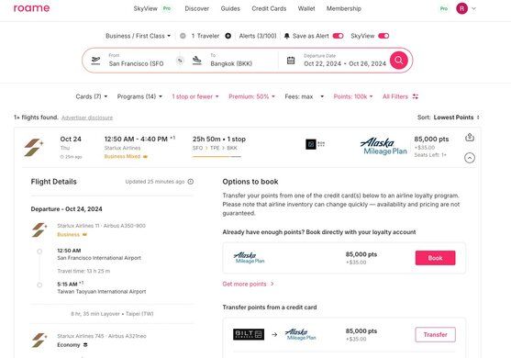
Task: Open the Credit Cards nav item
Action: pos(269,9)
